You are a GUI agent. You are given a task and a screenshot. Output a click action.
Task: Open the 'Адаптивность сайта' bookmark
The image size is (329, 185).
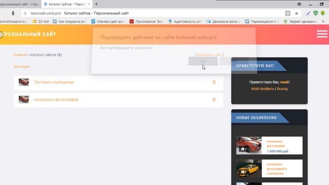[x=185, y=22]
